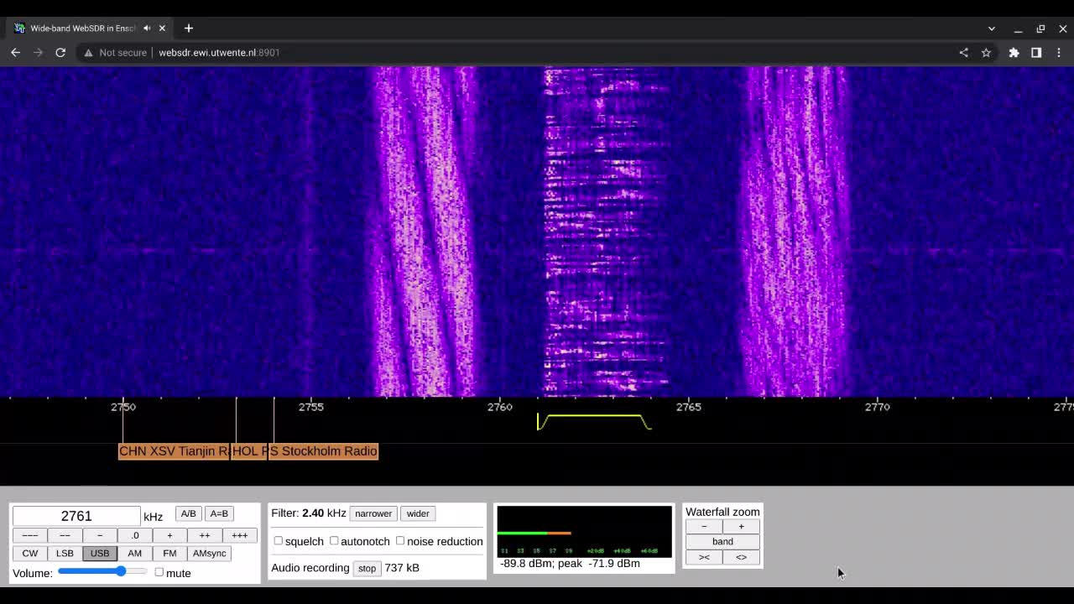Adjust the Volume slider
Screen dimensions: 1074x604
point(102,571)
